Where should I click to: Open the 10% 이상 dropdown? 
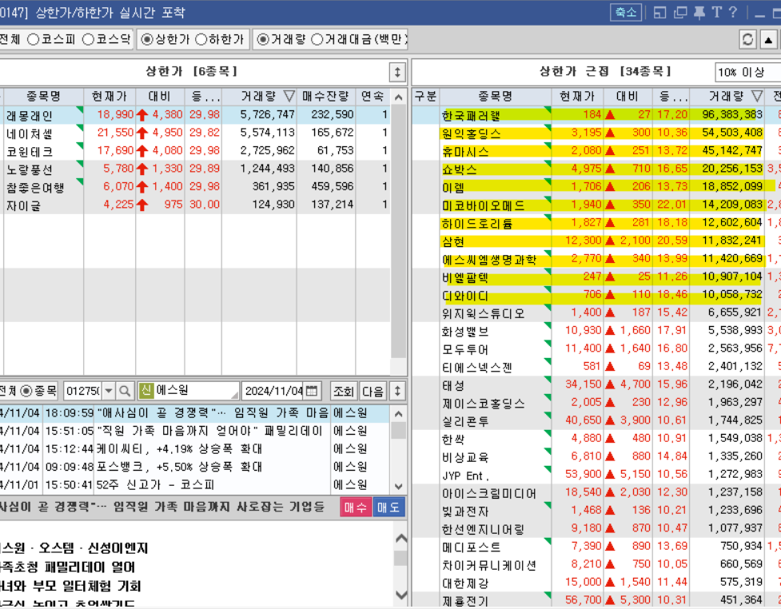[x=747, y=72]
